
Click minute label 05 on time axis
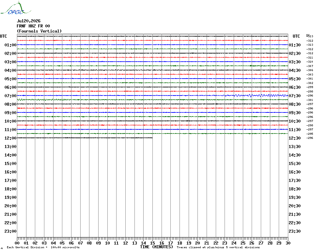[62, 243]
